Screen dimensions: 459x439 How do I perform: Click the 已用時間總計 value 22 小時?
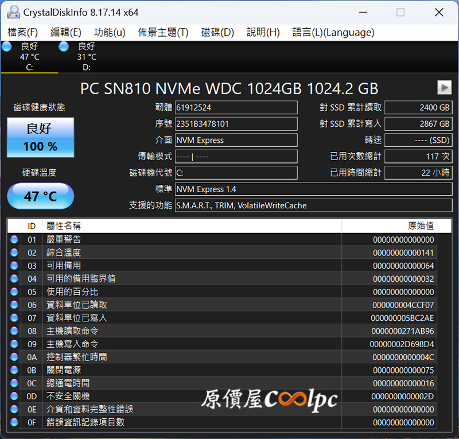coord(418,173)
